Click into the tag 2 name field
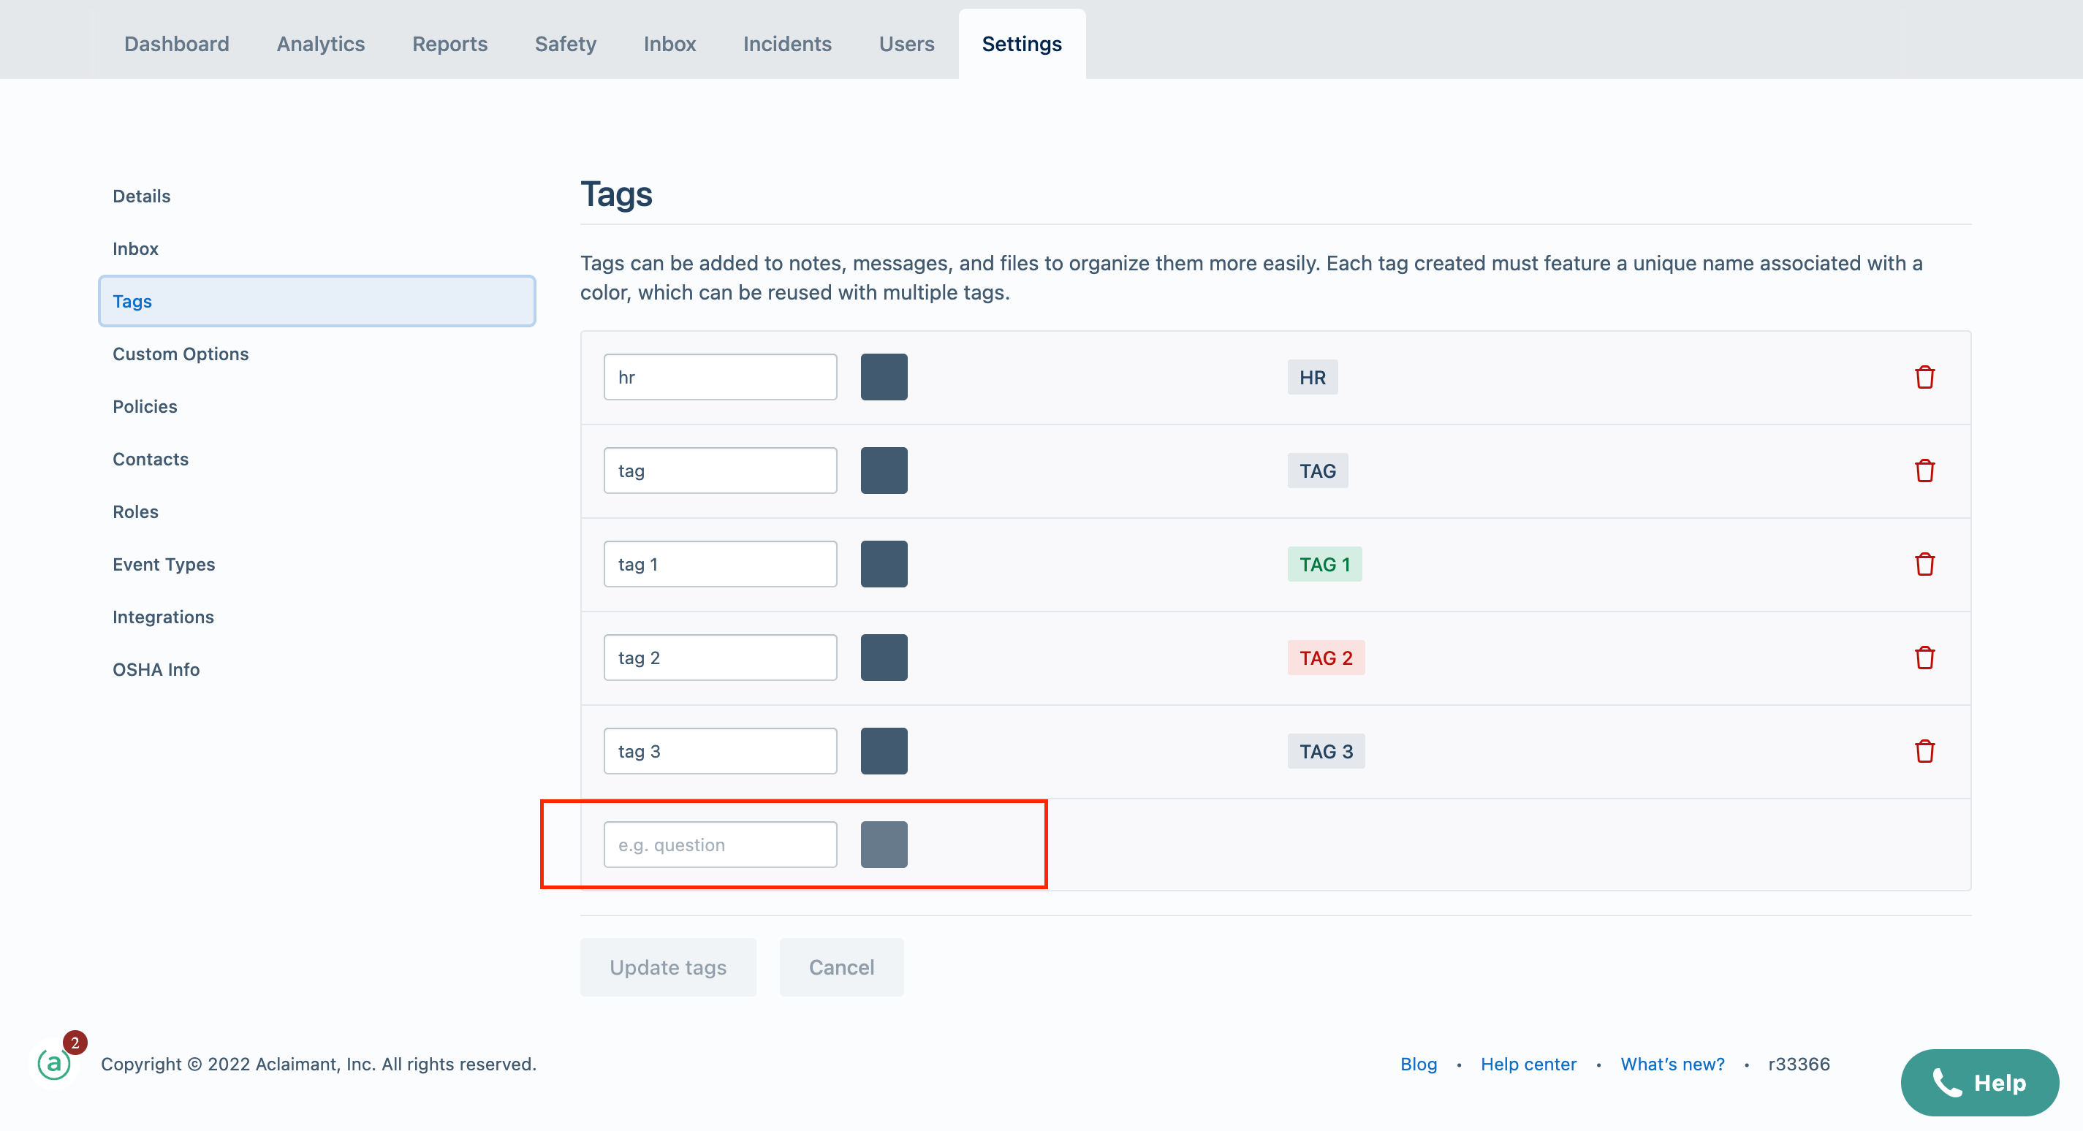This screenshot has height=1131, width=2083. click(720, 658)
